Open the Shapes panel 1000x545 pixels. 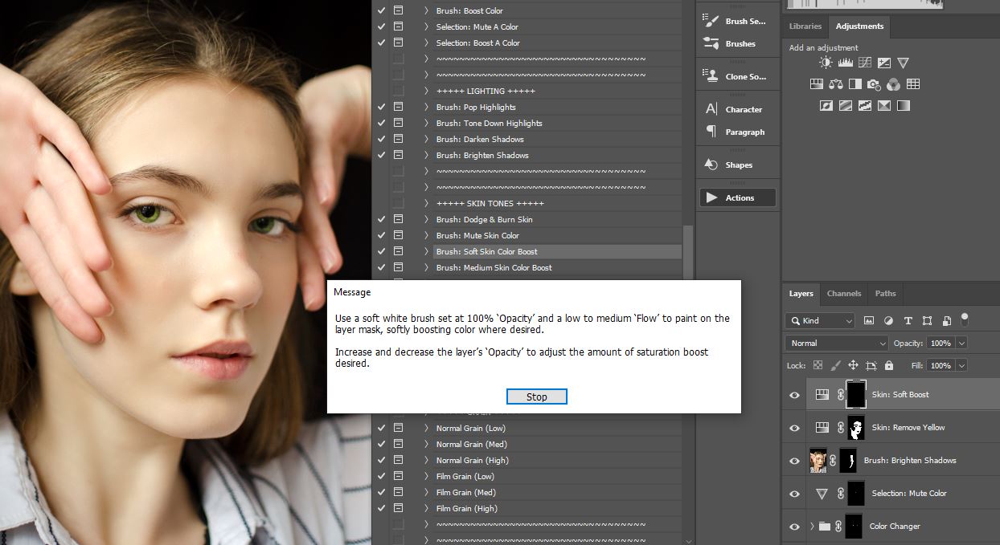pos(738,165)
